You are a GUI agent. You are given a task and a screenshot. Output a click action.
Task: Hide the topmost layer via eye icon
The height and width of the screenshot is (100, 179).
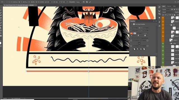(163, 18)
